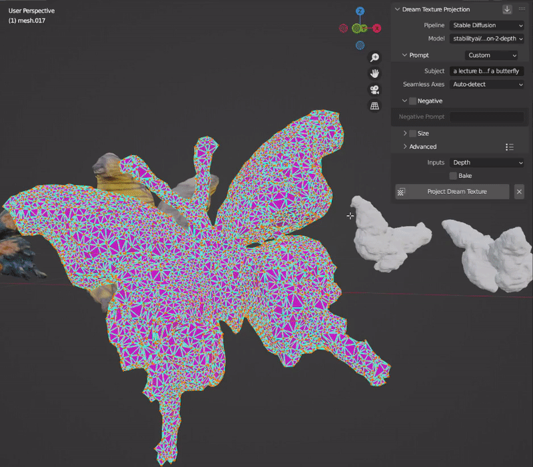The height and width of the screenshot is (467, 533).
Task: Change the Seamless Axes dropdown
Action: (488, 85)
